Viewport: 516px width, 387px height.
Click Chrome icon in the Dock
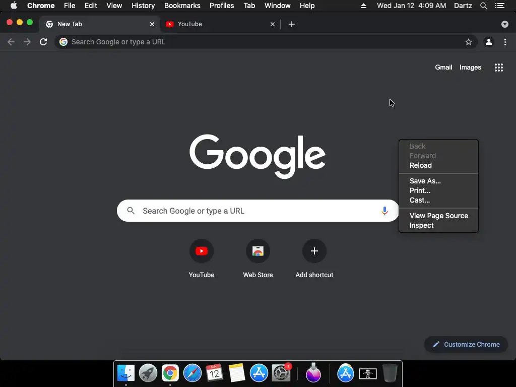(170, 373)
